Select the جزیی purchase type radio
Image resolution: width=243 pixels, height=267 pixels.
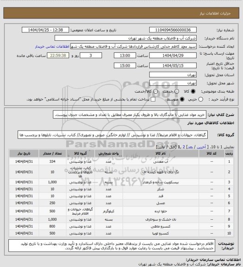[201, 99]
